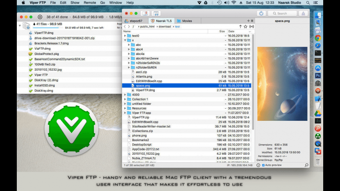Open Terminal from the Dock

pyautogui.click(x=318, y=53)
